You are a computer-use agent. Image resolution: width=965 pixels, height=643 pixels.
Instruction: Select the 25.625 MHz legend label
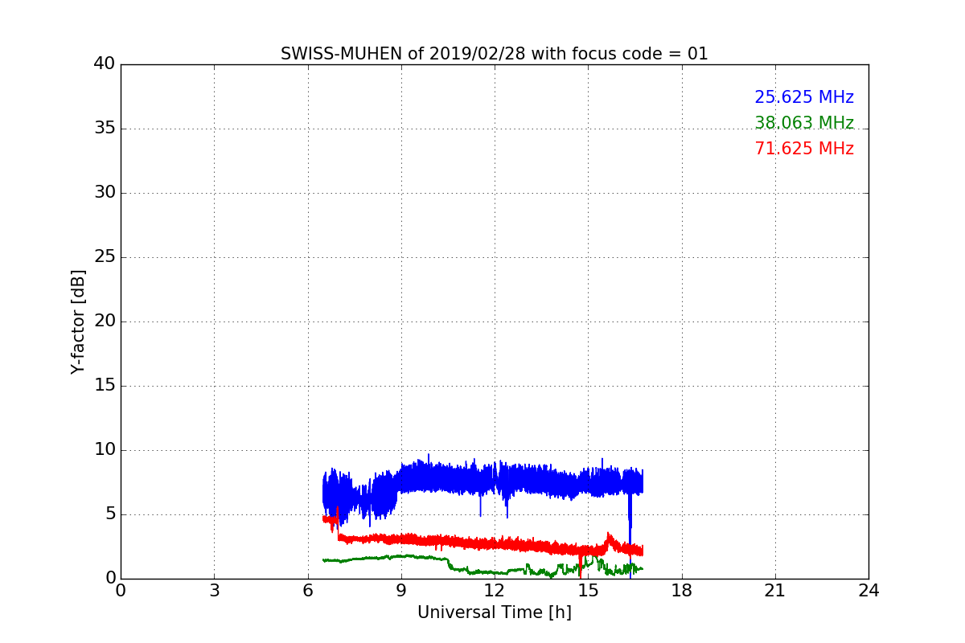coord(804,97)
